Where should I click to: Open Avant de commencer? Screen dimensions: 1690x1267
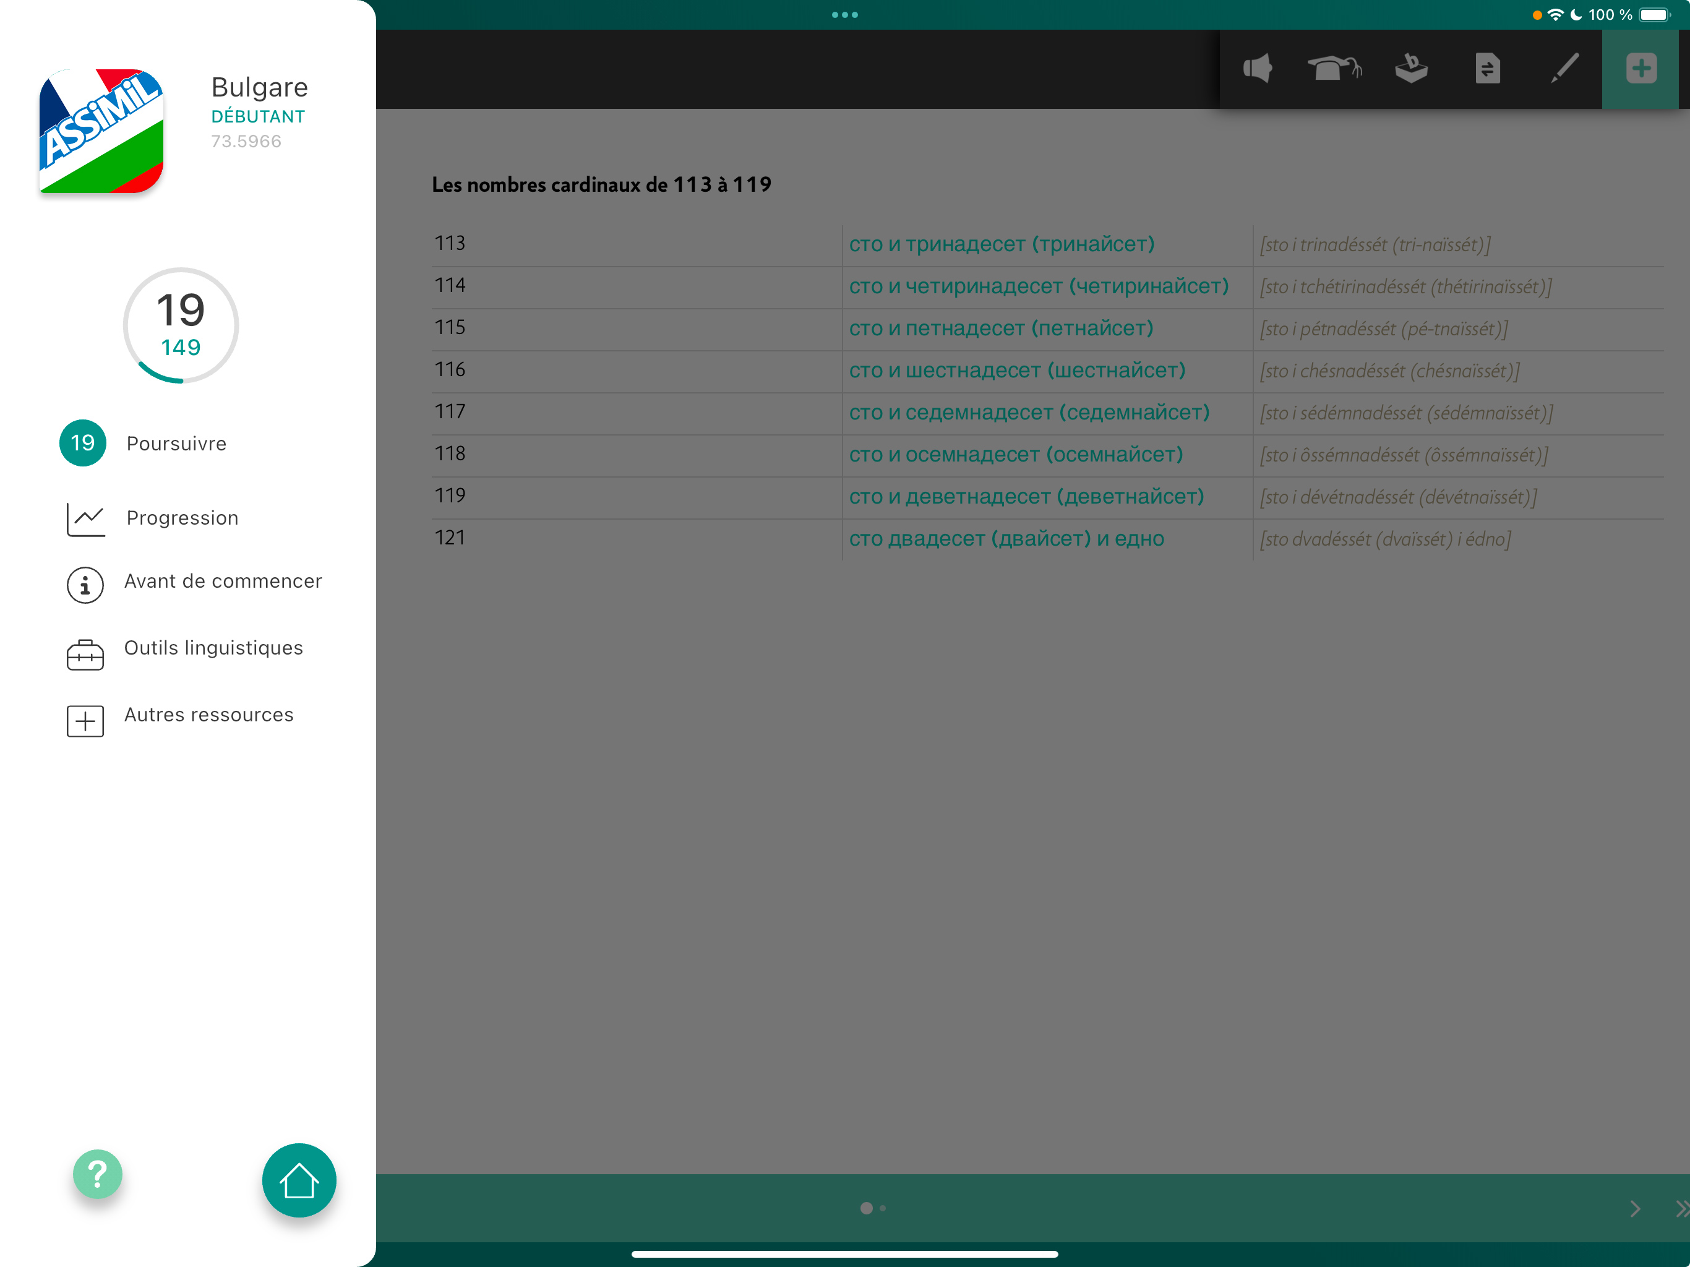pos(223,582)
